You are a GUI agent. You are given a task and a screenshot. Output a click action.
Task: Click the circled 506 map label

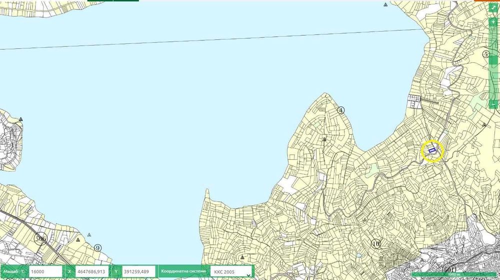pyautogui.click(x=40, y=239)
